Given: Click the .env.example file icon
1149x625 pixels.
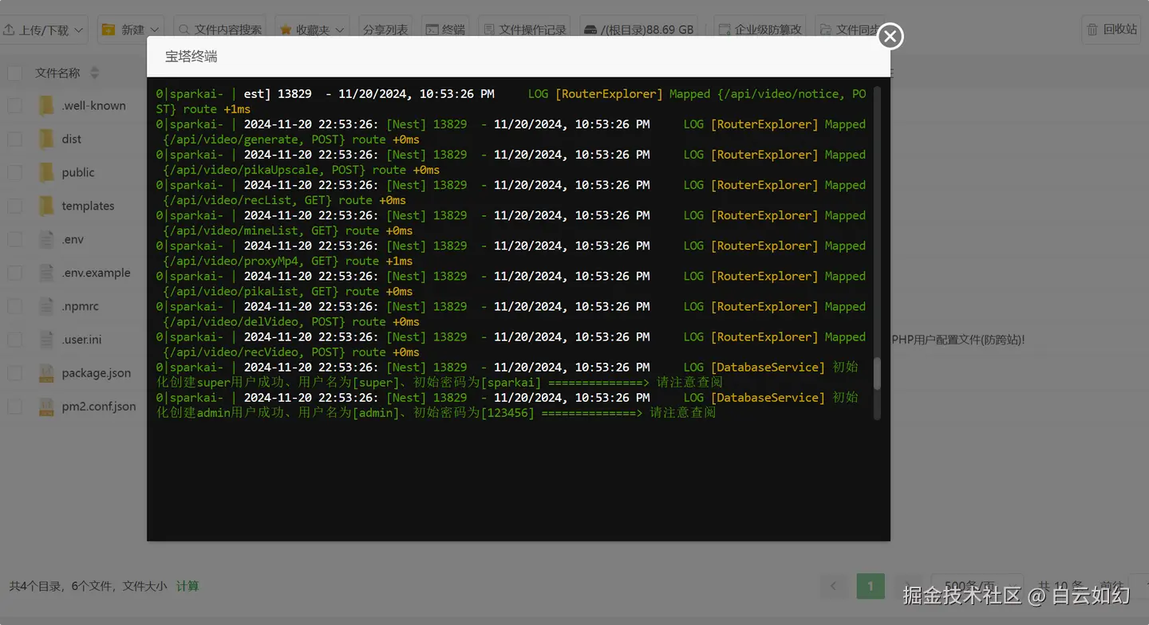Looking at the screenshot, I should coord(46,273).
